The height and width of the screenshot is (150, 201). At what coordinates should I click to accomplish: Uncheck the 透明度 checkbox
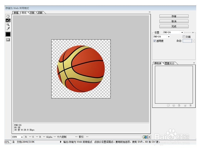155,41
